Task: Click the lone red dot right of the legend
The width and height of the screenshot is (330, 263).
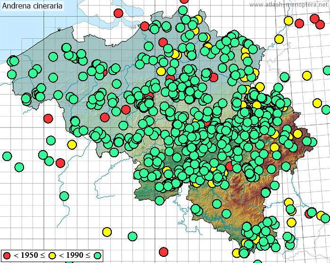Action: (x=164, y=252)
